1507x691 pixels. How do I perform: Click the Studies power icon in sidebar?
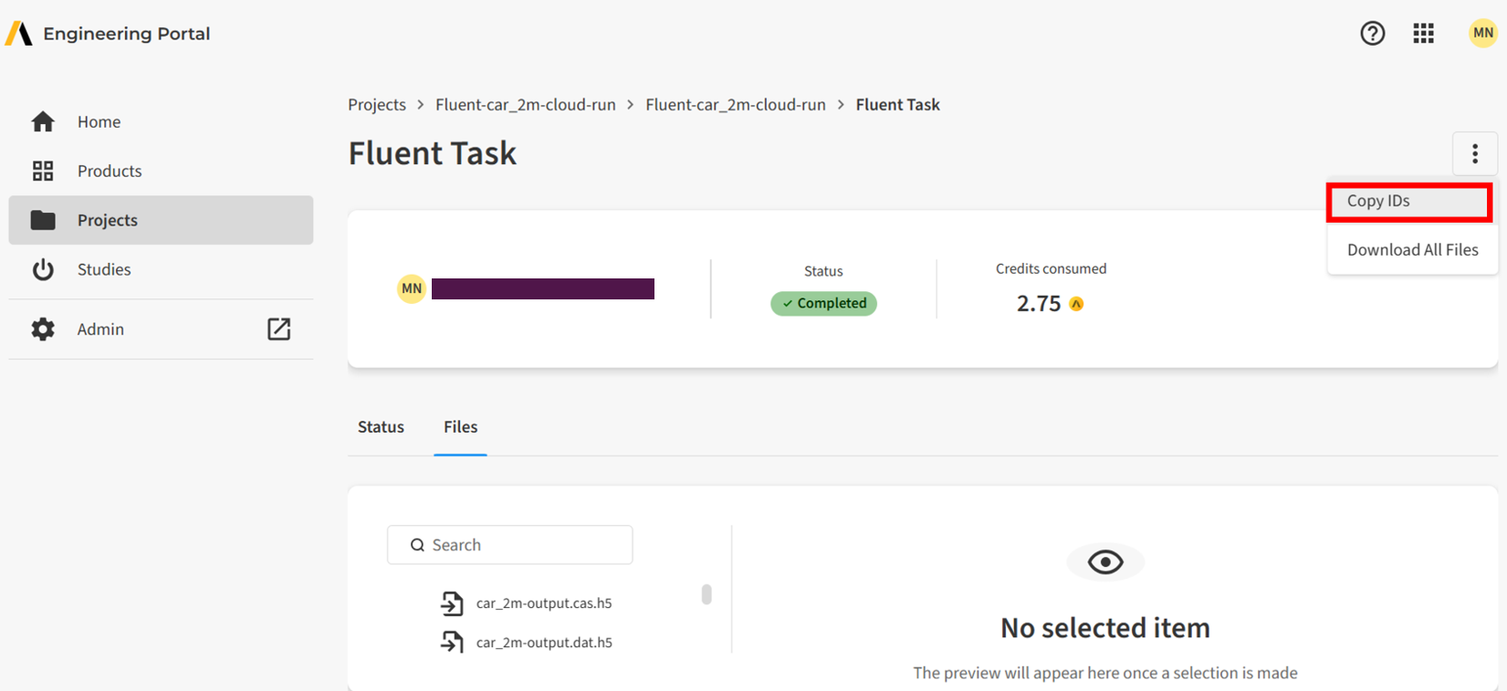point(43,269)
